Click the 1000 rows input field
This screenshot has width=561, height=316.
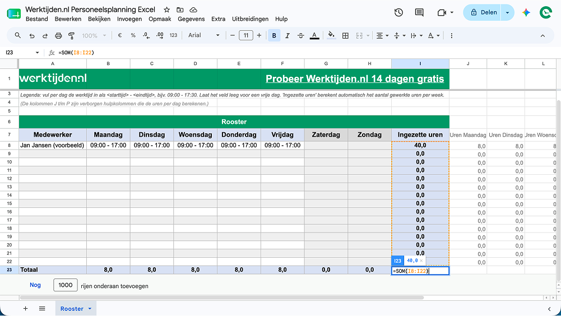pyautogui.click(x=66, y=285)
